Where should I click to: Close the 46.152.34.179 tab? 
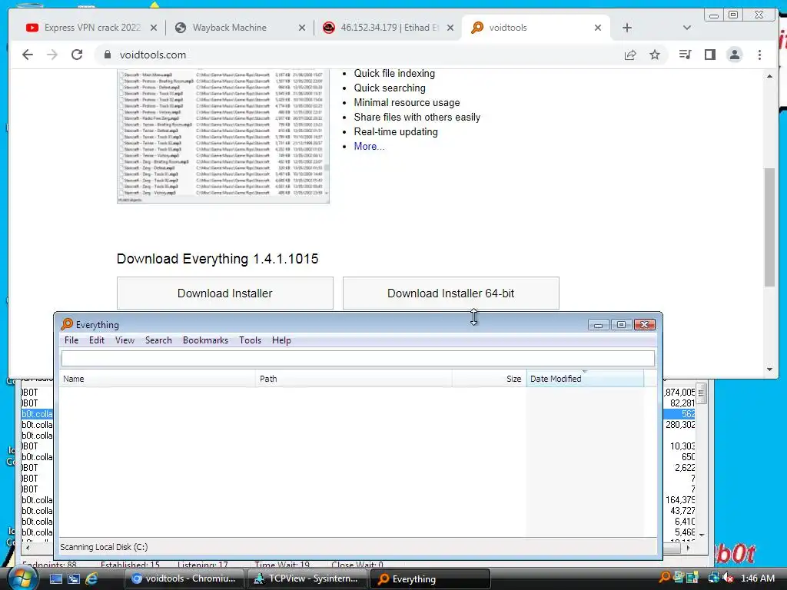[x=450, y=28]
